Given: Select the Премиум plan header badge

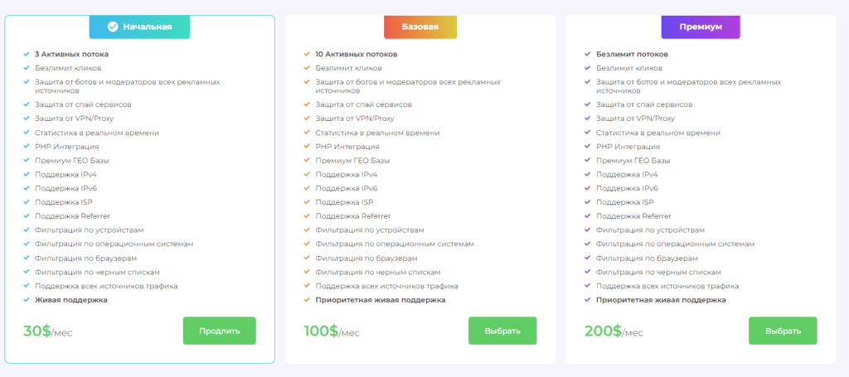Looking at the screenshot, I should point(701,27).
